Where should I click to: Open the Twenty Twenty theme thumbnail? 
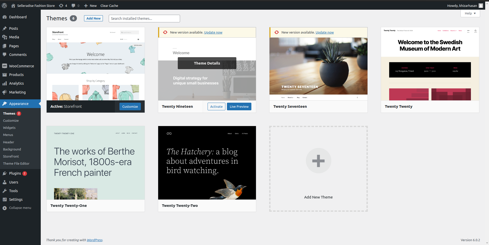pos(430,64)
